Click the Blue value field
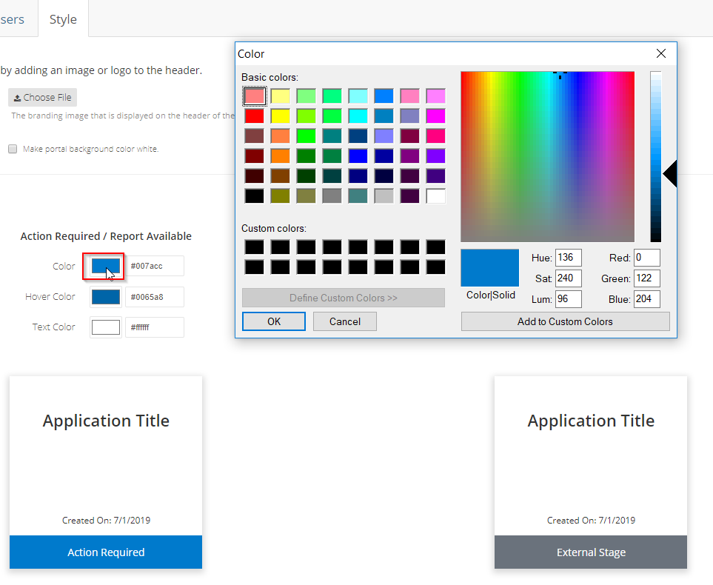The image size is (713, 585). (x=646, y=299)
